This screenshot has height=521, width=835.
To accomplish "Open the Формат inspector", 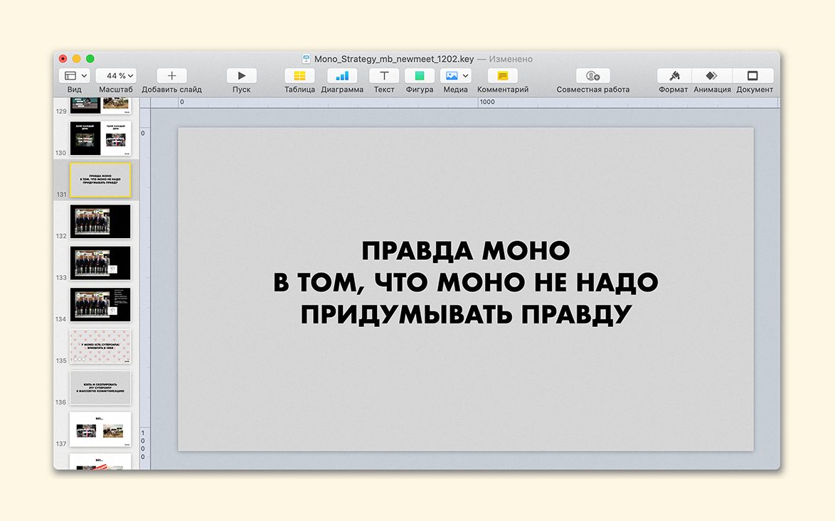I will coord(674,75).
